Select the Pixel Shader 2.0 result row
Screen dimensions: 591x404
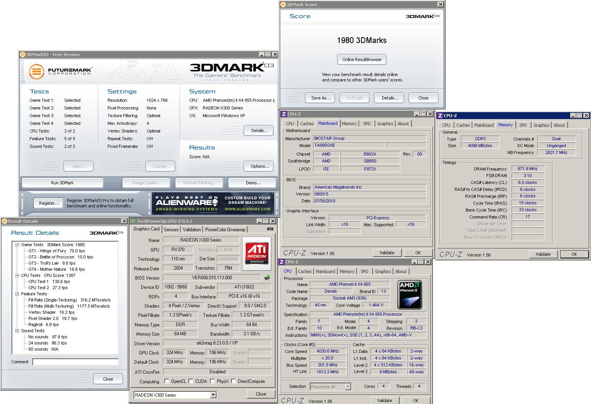click(x=53, y=318)
